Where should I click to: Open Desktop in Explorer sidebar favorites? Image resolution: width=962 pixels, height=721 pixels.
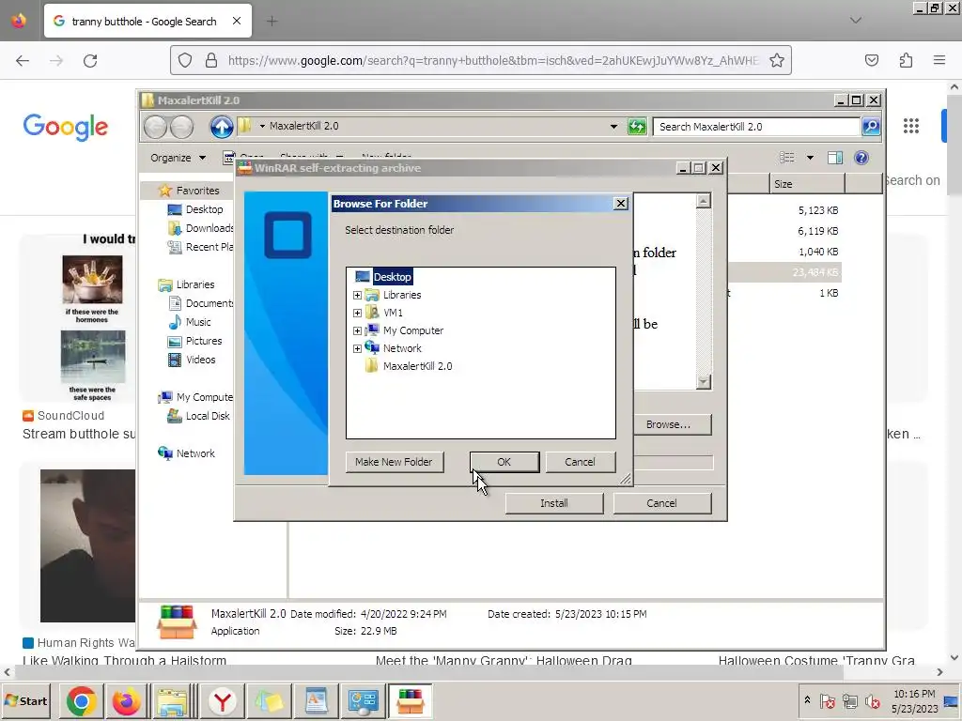tap(204, 209)
